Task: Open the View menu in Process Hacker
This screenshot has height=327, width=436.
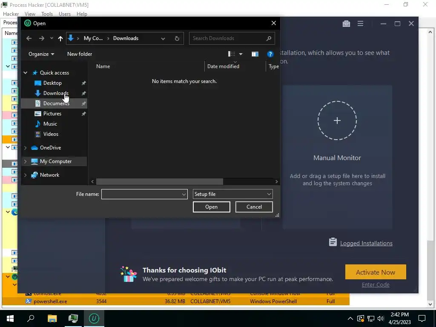Action: (30, 14)
